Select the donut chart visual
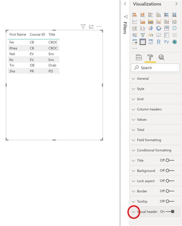The height and width of the screenshot is (226, 182). 159,28
